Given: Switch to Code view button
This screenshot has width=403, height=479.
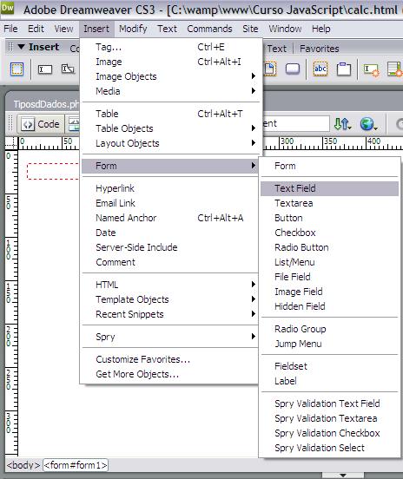Looking at the screenshot, I should coord(41,124).
